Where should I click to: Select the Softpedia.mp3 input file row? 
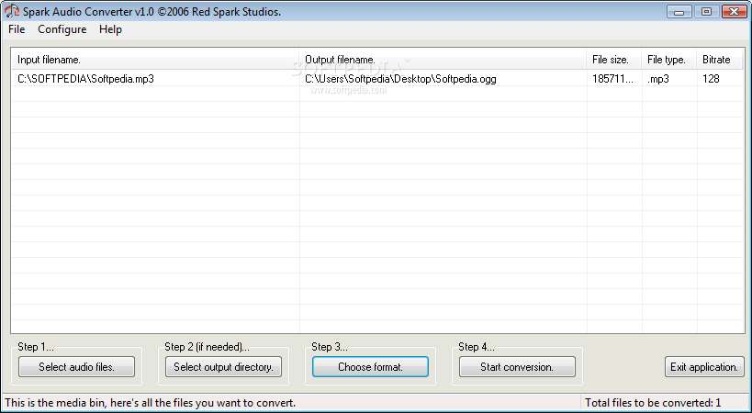[x=85, y=79]
